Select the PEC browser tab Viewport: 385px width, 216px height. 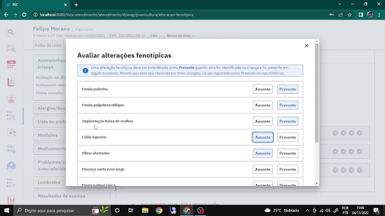36,5
